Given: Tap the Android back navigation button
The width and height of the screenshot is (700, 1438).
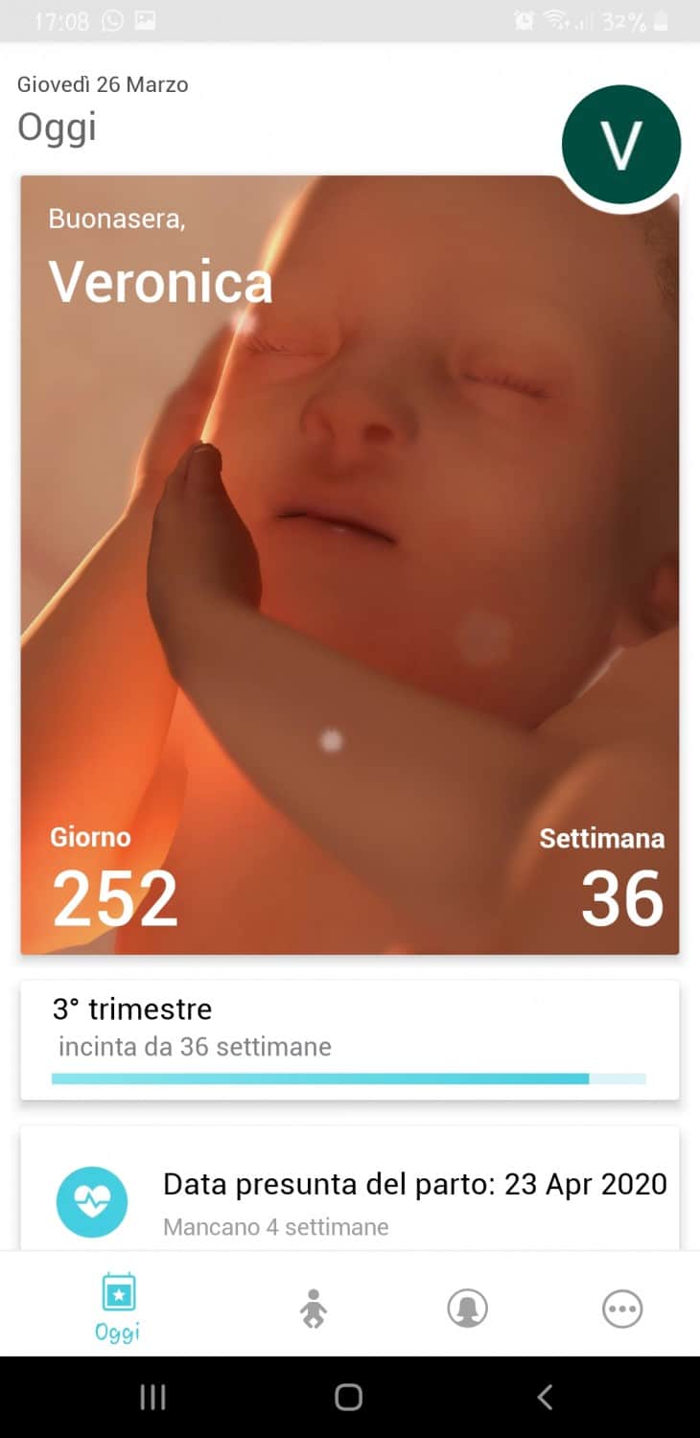Looking at the screenshot, I should click(x=545, y=1397).
